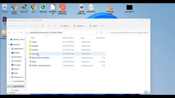Select STEXUP - YouTube Channel shortcut
175x98 pixels.
[x=67, y=66]
